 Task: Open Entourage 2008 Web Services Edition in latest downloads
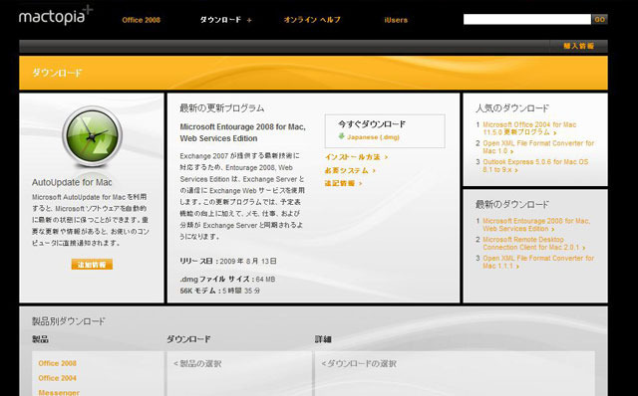click(536, 225)
